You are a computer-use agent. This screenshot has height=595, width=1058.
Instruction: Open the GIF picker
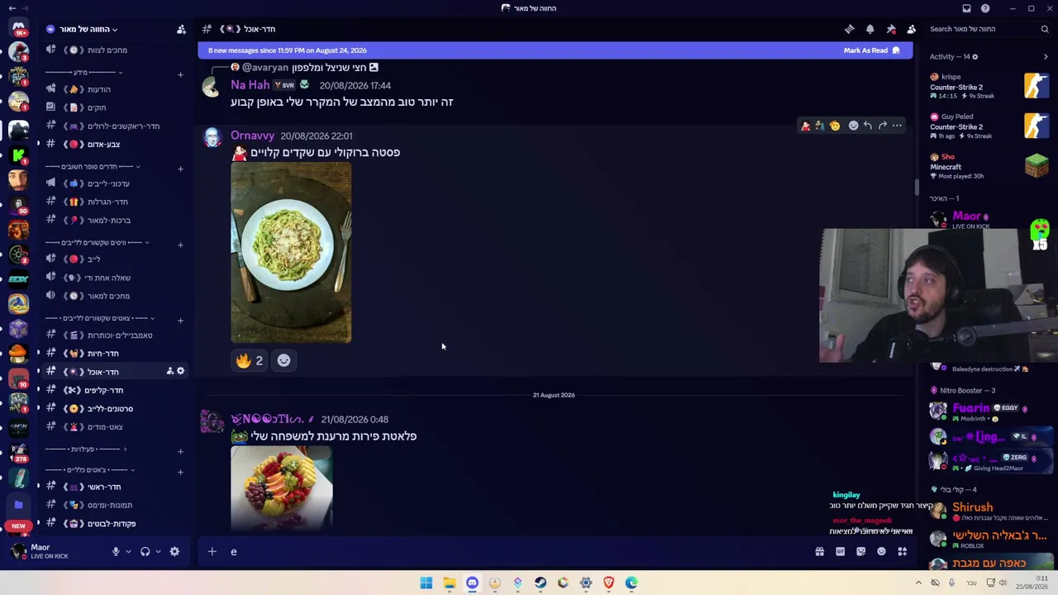coord(840,552)
